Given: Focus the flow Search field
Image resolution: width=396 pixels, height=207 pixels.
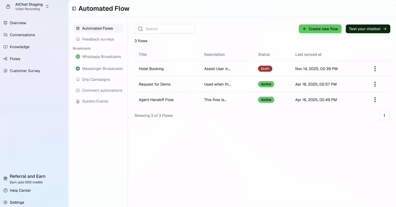Looking at the screenshot, I should coord(165,29).
